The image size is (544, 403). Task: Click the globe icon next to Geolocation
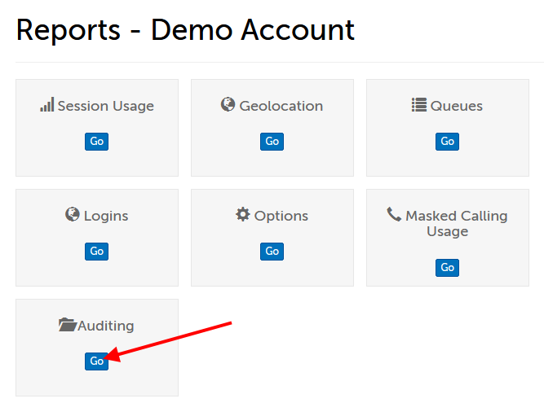(228, 105)
